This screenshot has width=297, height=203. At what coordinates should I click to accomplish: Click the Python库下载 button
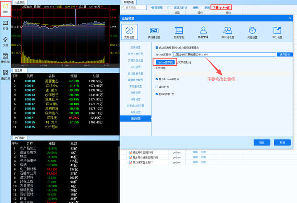pyautogui.click(x=165, y=62)
